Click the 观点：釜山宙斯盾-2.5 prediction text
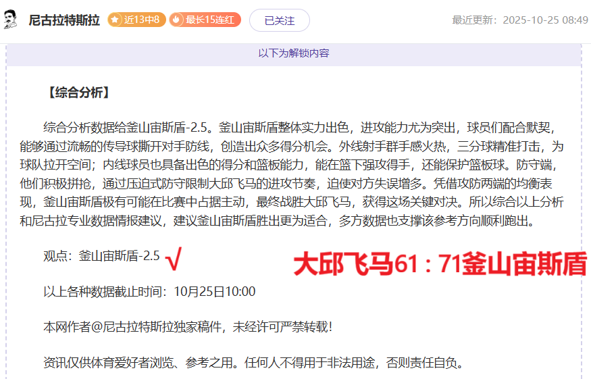Viewport: 591px width, 379px height. tap(101, 256)
